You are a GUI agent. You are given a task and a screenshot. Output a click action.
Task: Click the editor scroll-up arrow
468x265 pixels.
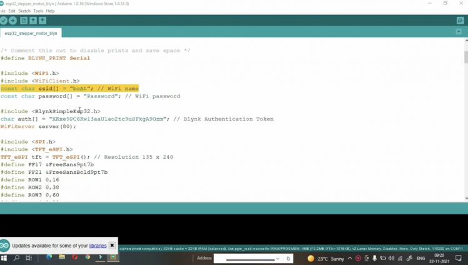[466, 41]
